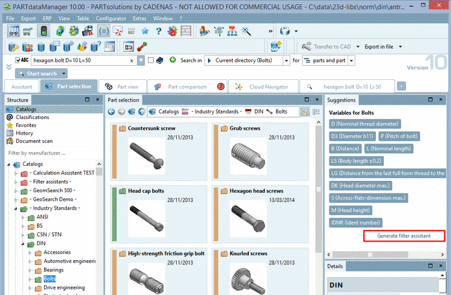Select L (Nominal length) variable

[388, 148]
